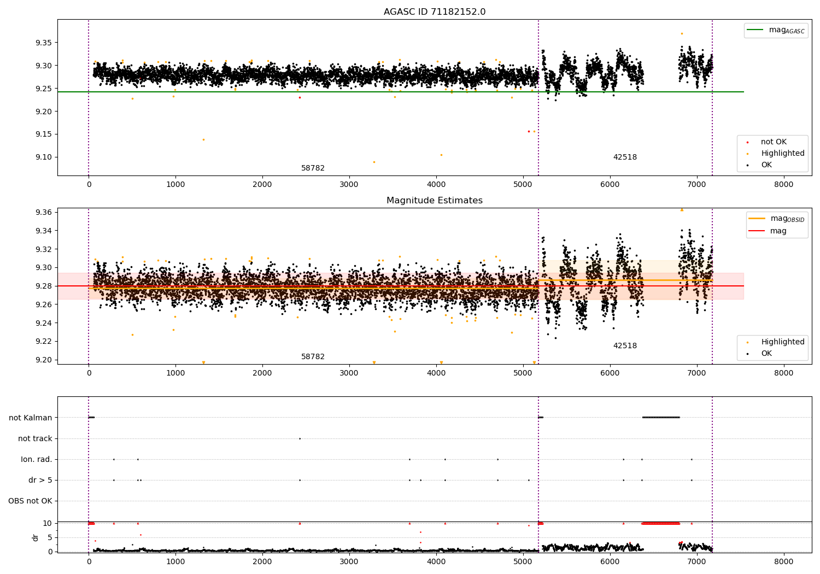Click the 'dr > 5' row label

pyautogui.click(x=40, y=480)
